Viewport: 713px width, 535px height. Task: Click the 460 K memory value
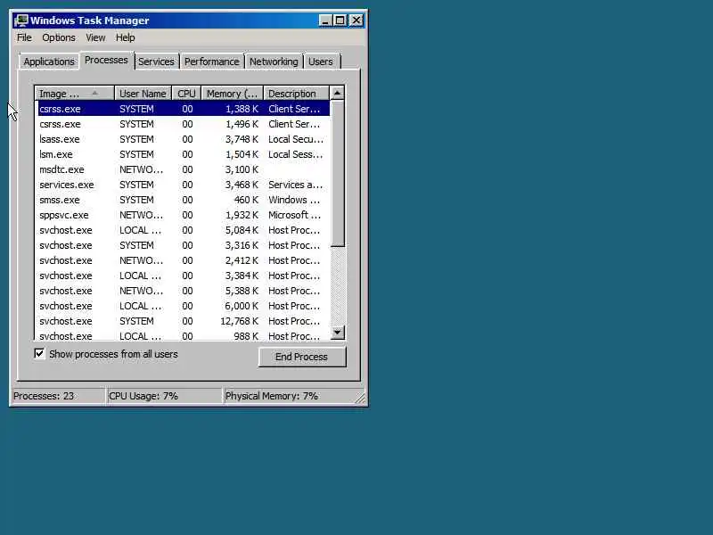246,200
